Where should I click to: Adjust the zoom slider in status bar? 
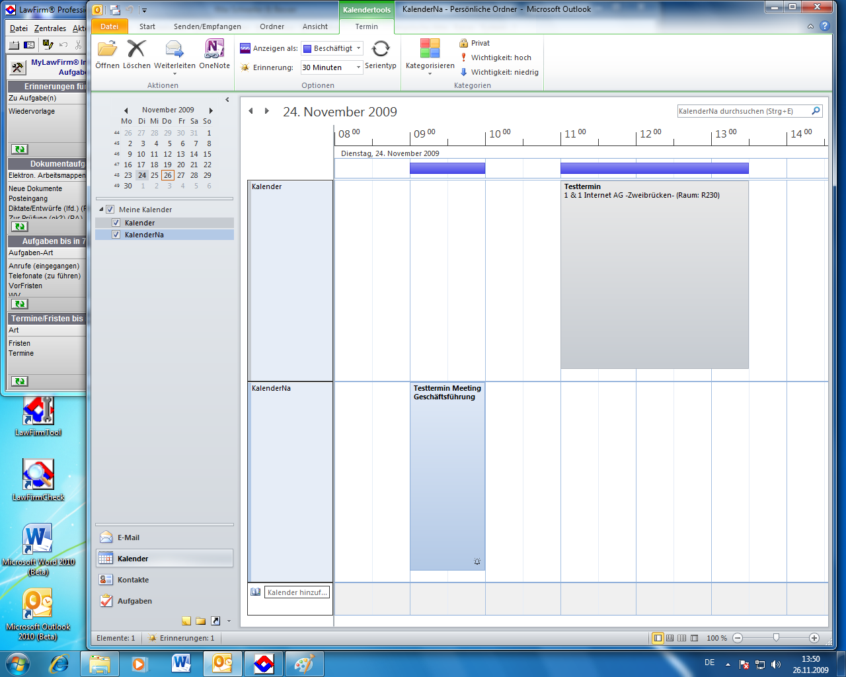776,638
